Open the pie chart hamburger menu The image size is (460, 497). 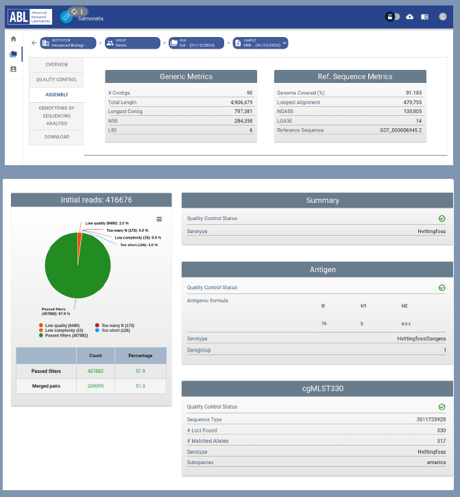pyautogui.click(x=159, y=219)
